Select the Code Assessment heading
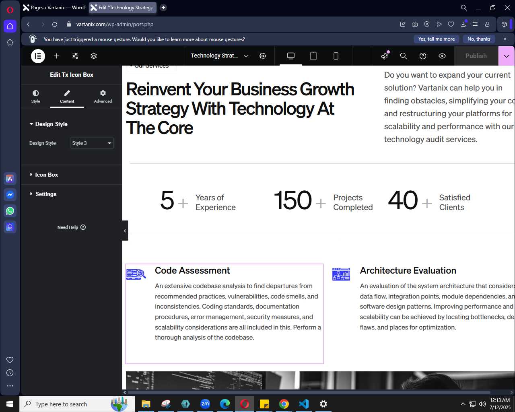The image size is (515, 412). [x=192, y=270]
